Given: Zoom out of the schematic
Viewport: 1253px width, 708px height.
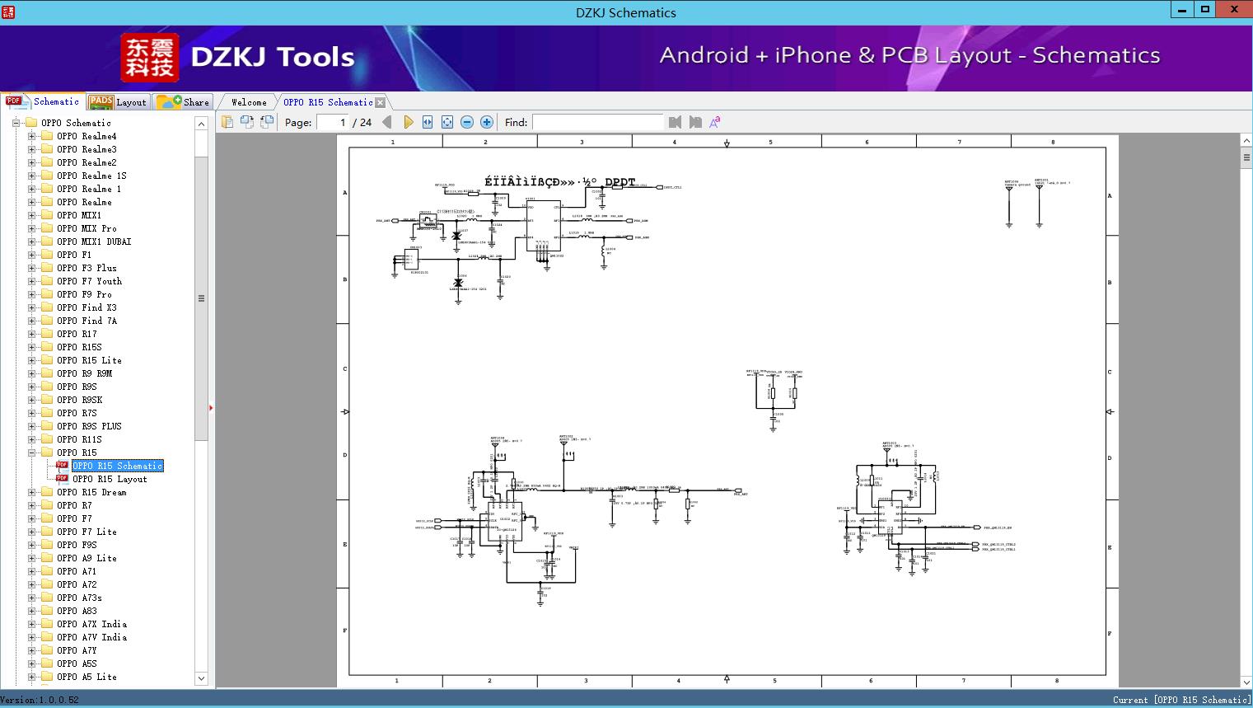Looking at the screenshot, I should click(x=467, y=122).
